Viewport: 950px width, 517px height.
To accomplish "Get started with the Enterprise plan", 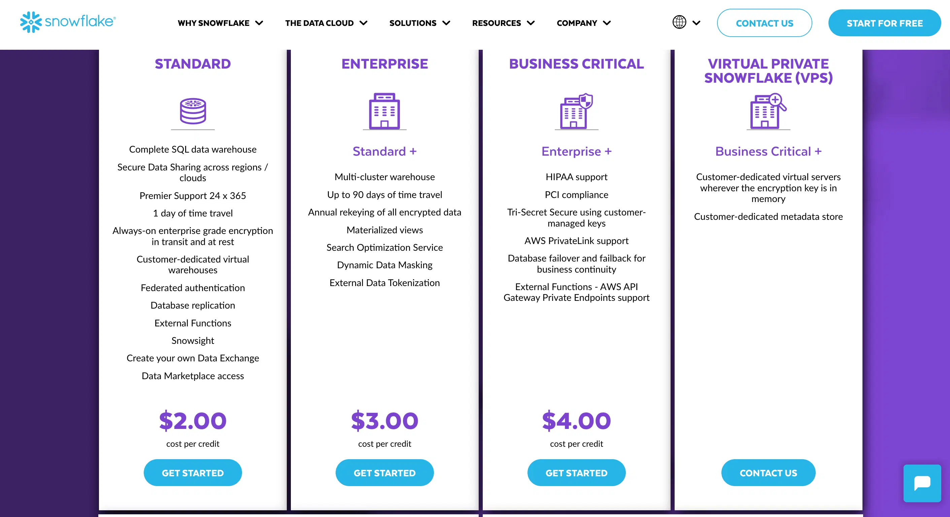I will click(384, 472).
